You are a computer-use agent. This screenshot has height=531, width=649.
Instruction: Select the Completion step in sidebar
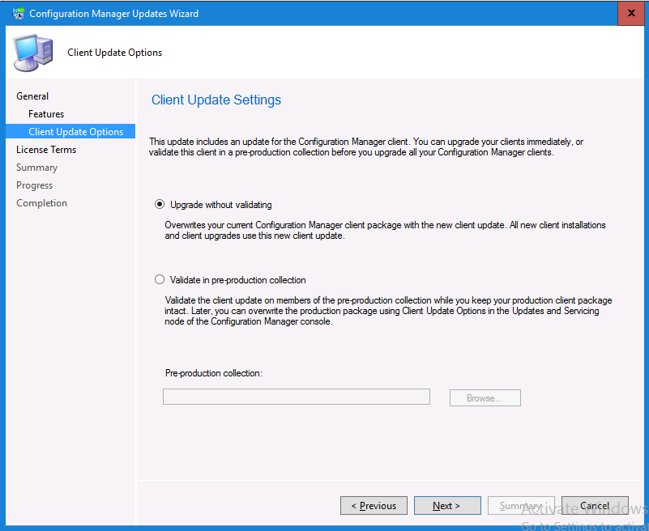[x=41, y=203]
